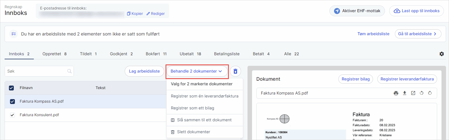Choose Slett dokumenter from the dropdown

tap(193, 132)
